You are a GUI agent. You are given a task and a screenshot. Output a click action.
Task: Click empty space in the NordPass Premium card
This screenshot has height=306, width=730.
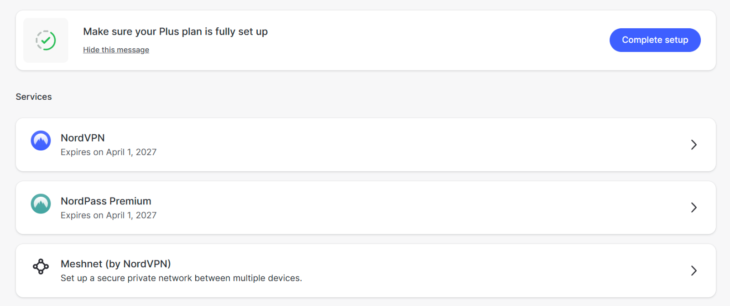click(x=411, y=208)
